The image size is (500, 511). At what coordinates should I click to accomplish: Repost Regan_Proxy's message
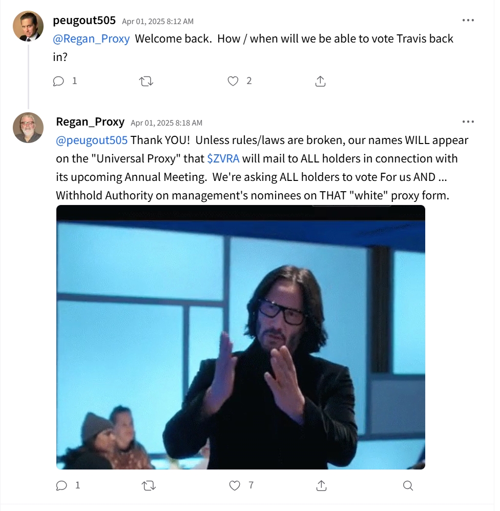click(x=149, y=485)
